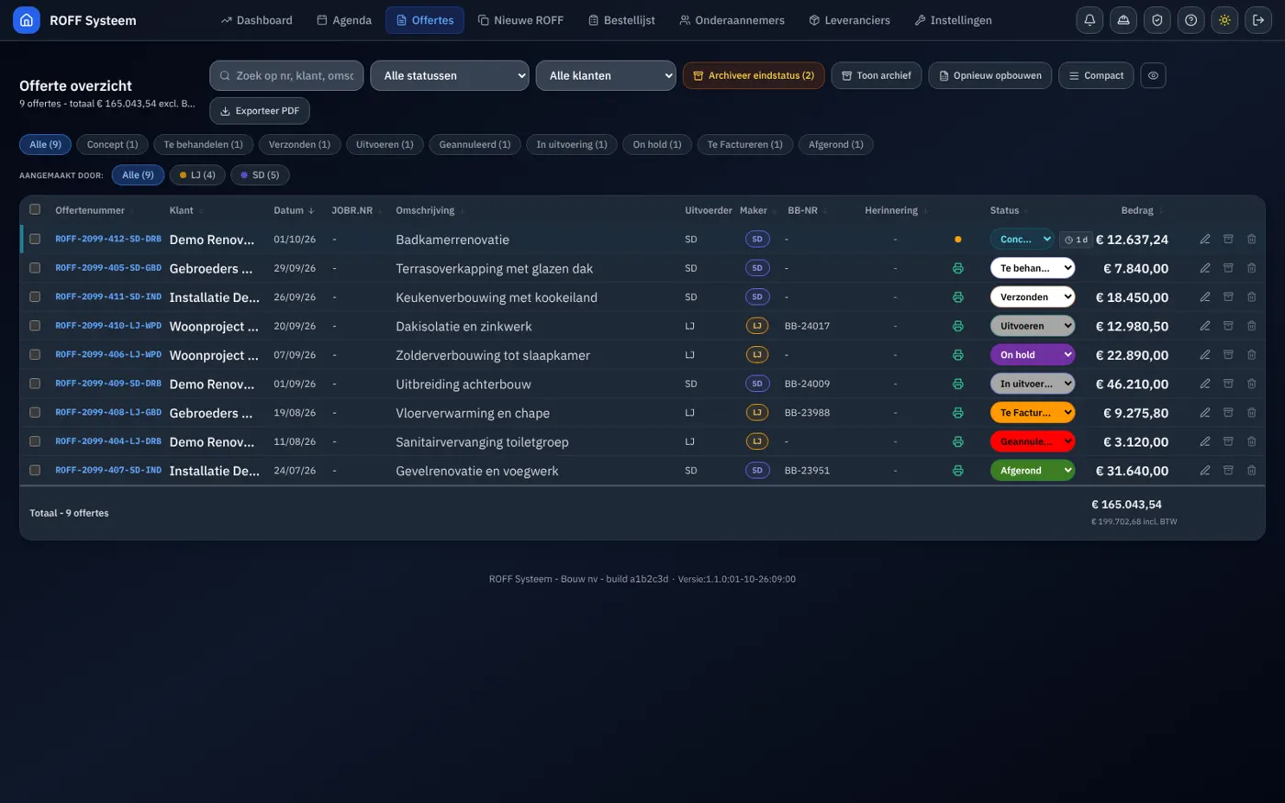Edit the Sanitairvervanging toiletgroep offerte

tap(1205, 441)
